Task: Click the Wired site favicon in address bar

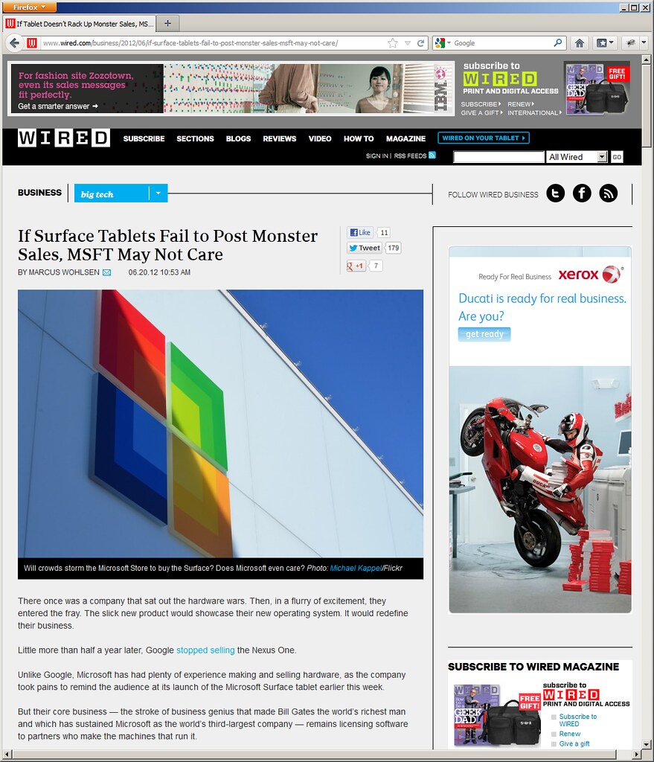Action: pyautogui.click(x=31, y=43)
